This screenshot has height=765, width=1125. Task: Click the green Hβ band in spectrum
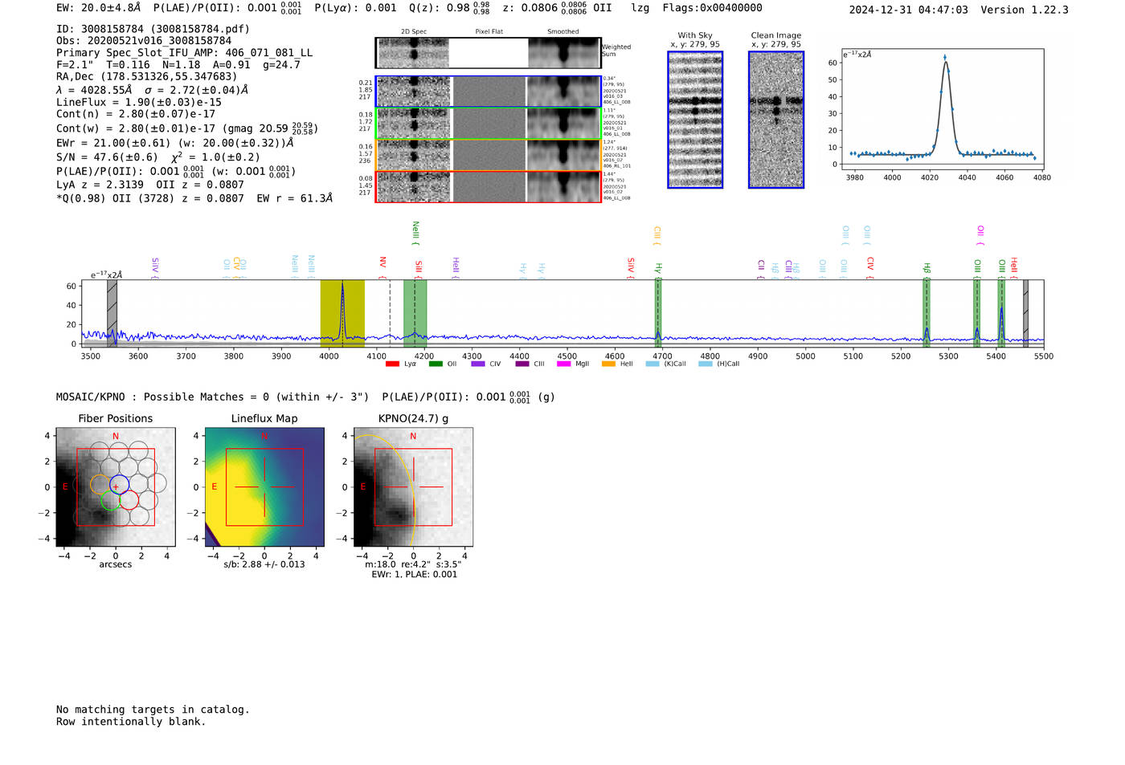click(x=927, y=313)
